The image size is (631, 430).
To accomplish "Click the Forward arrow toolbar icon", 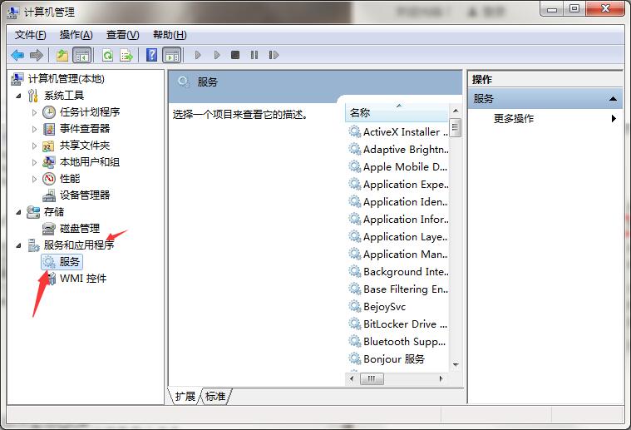I will click(x=37, y=55).
